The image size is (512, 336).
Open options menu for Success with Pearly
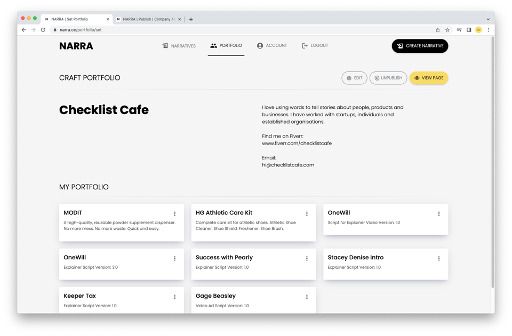point(307,259)
